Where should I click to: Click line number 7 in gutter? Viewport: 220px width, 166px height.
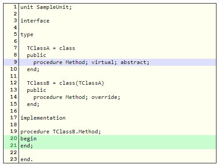click(15, 48)
